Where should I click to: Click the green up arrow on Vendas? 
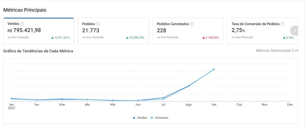(52, 38)
